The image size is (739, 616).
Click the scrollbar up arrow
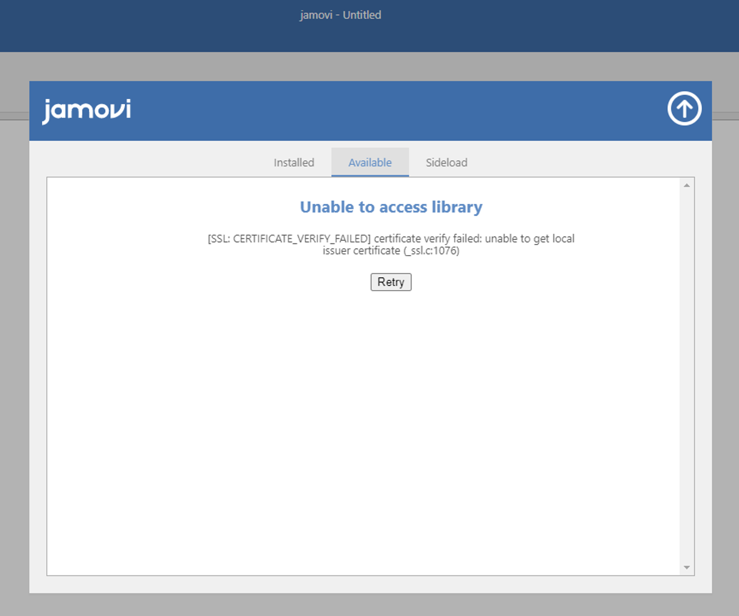tap(687, 185)
